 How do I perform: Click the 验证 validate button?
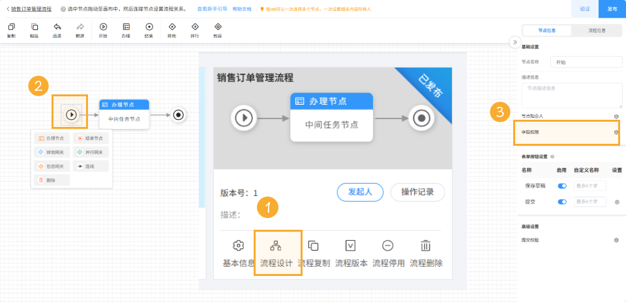point(585,8)
